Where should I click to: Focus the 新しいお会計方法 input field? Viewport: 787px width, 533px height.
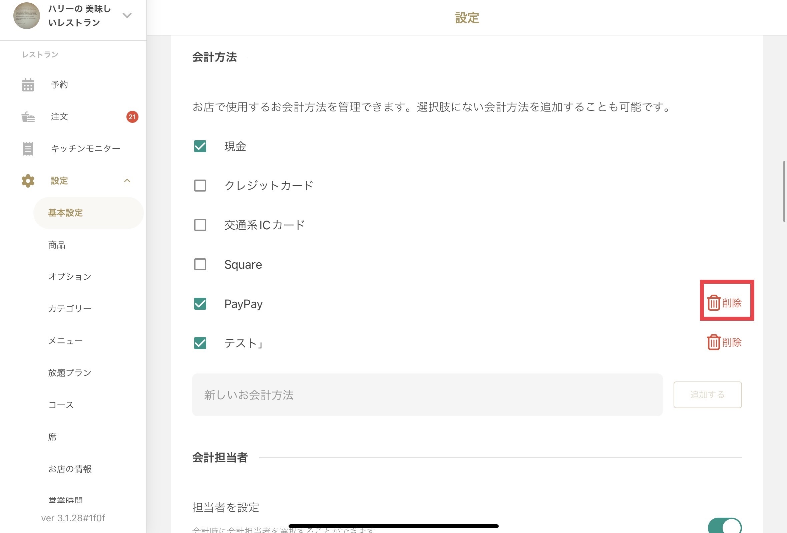pos(427,395)
